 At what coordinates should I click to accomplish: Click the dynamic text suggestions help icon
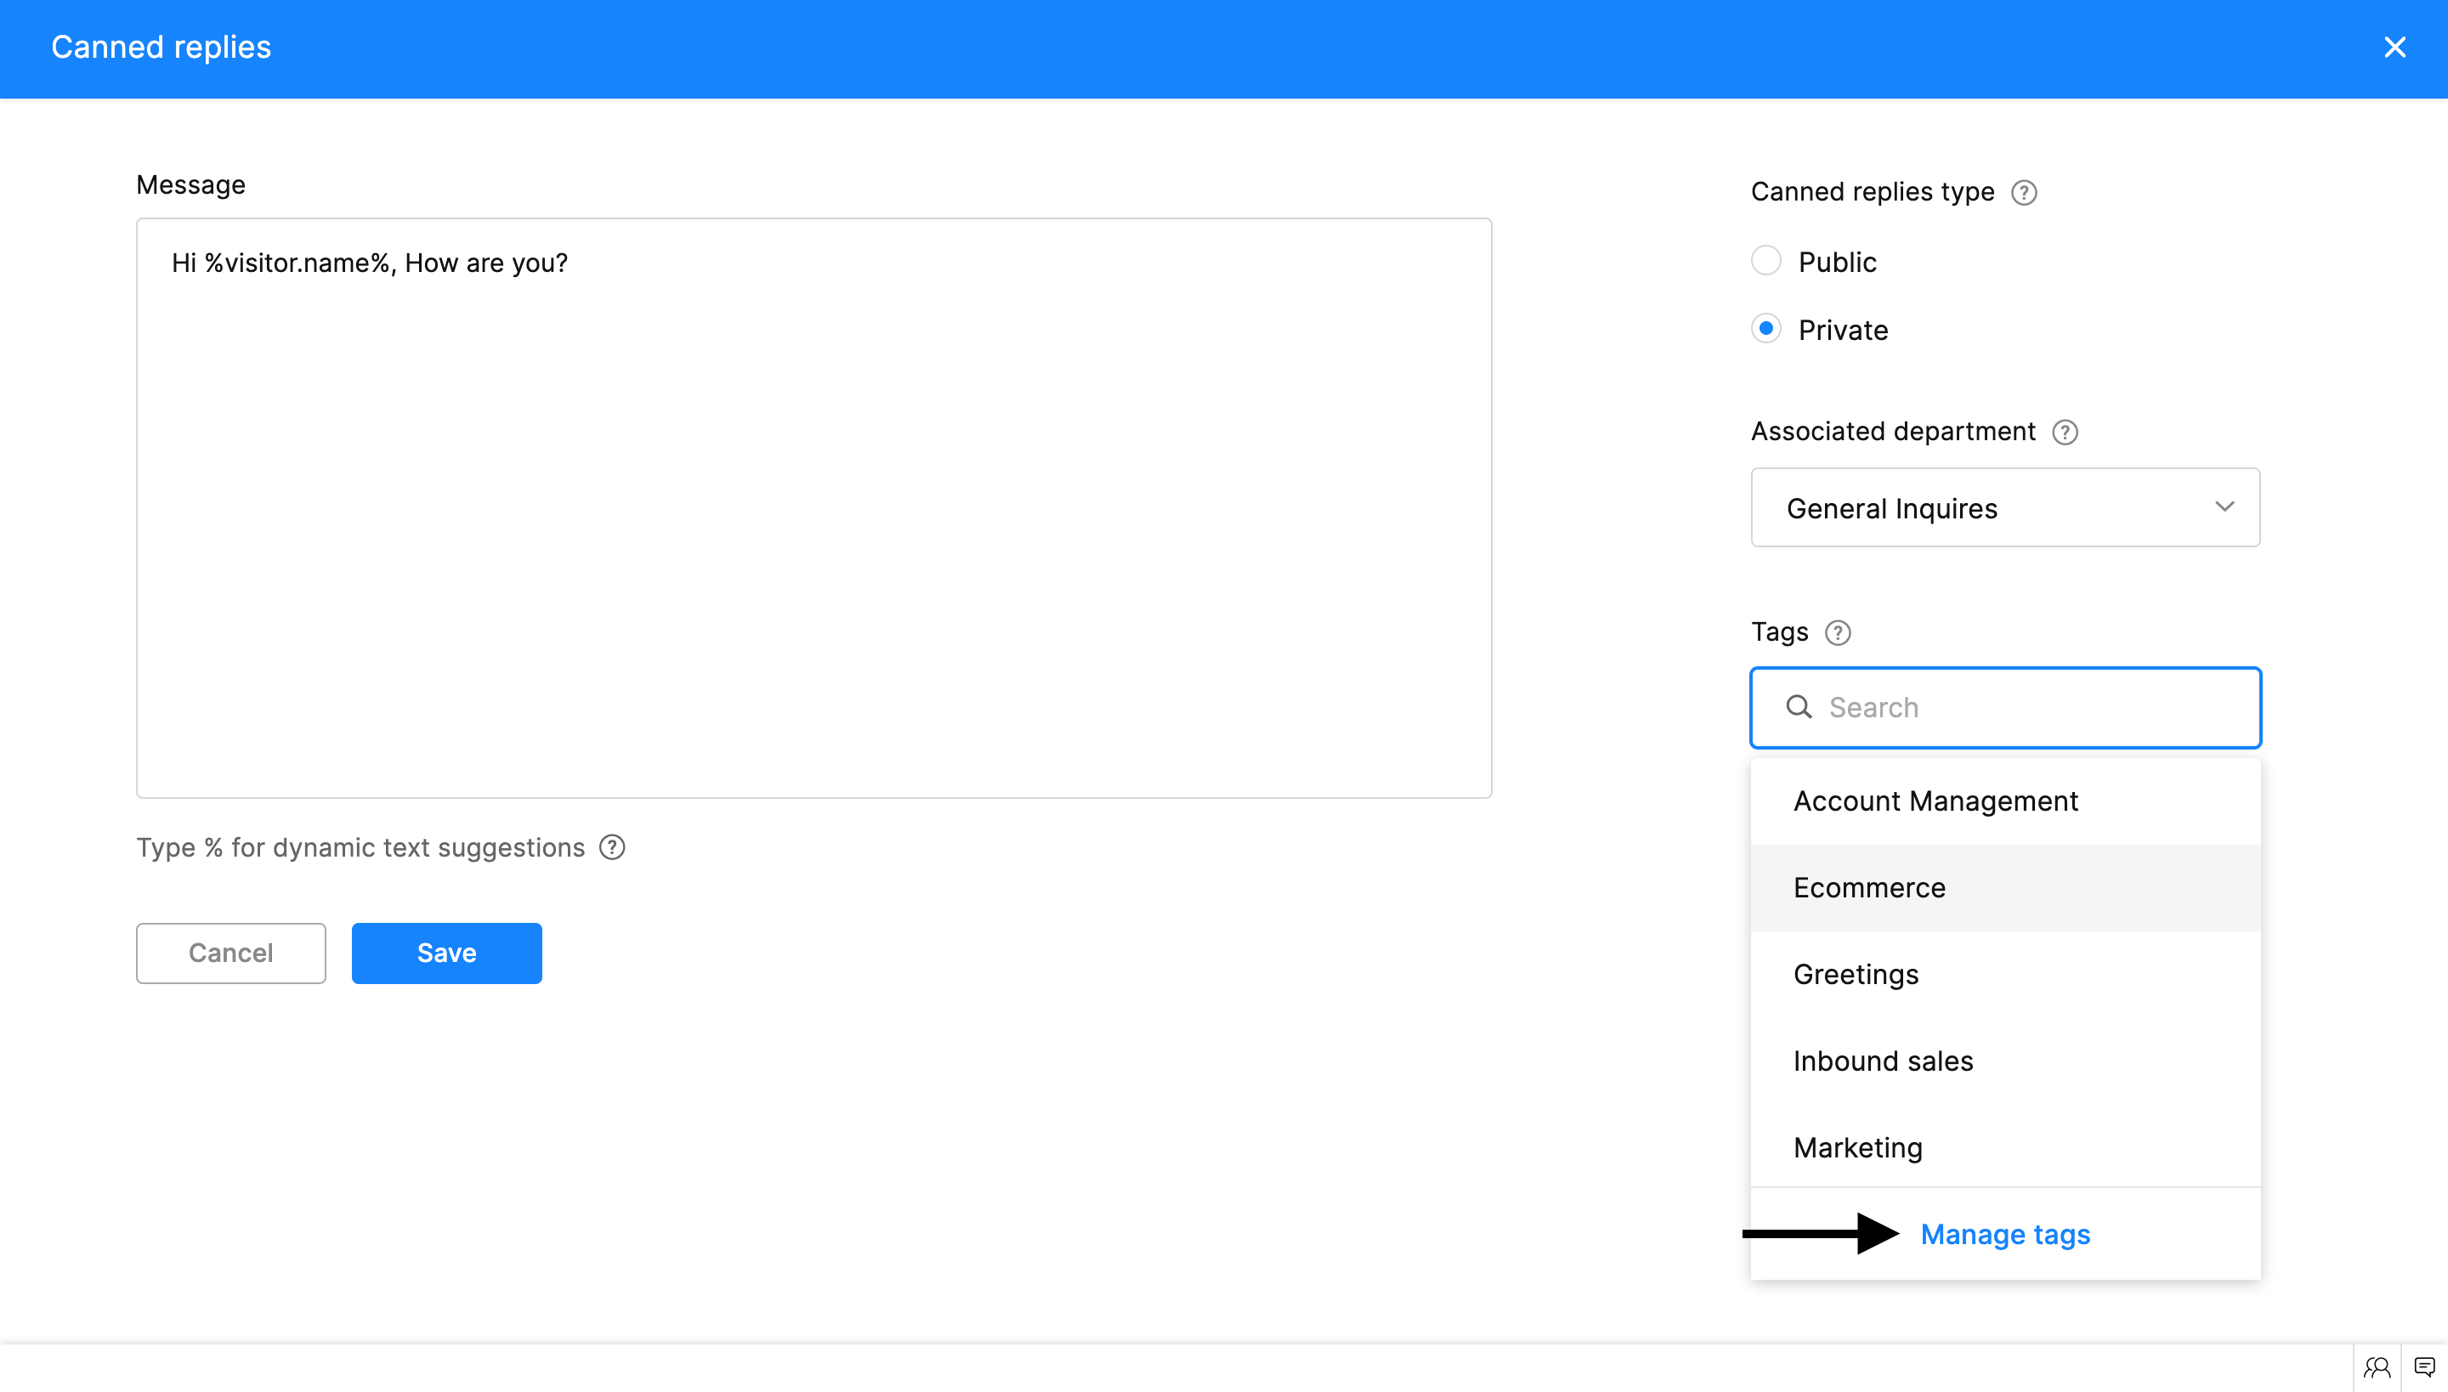tap(612, 848)
